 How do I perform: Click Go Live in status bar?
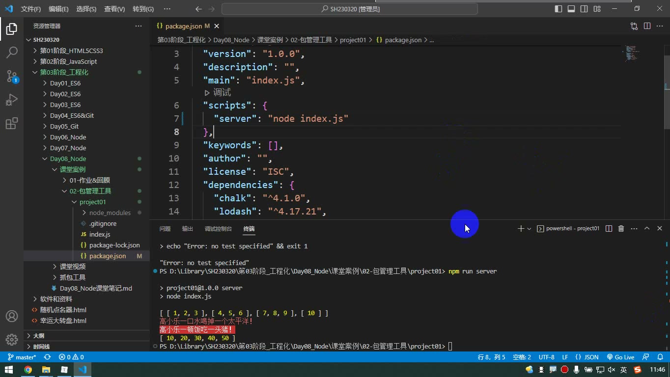(x=620, y=357)
